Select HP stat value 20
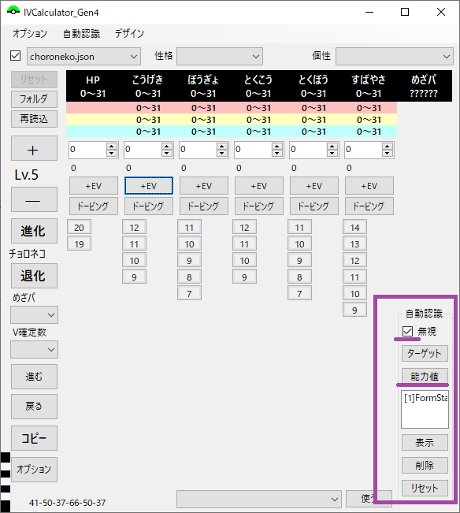This screenshot has width=460, height=513. tap(79, 228)
